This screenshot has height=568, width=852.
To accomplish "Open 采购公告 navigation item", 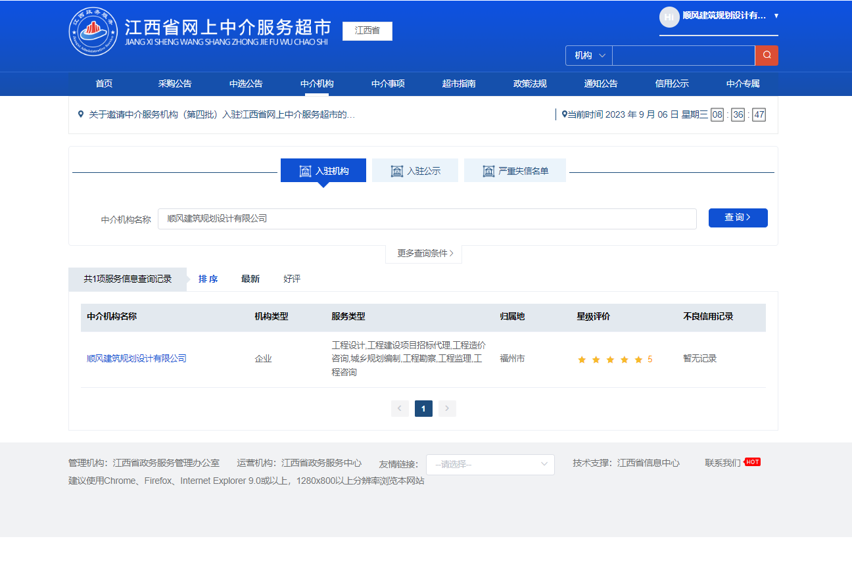I will (x=175, y=83).
